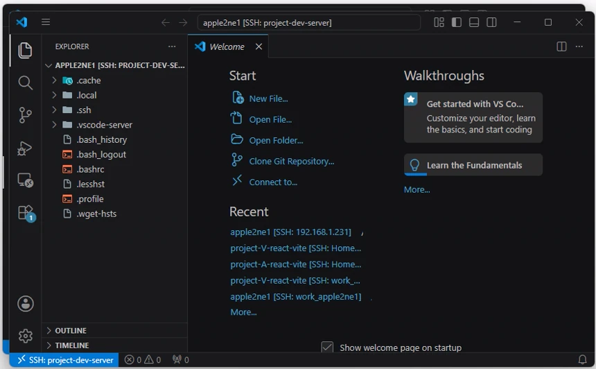Image resolution: width=596 pixels, height=369 pixels.
Task: Expand the .cache folder
Action: pyautogui.click(x=115, y=80)
